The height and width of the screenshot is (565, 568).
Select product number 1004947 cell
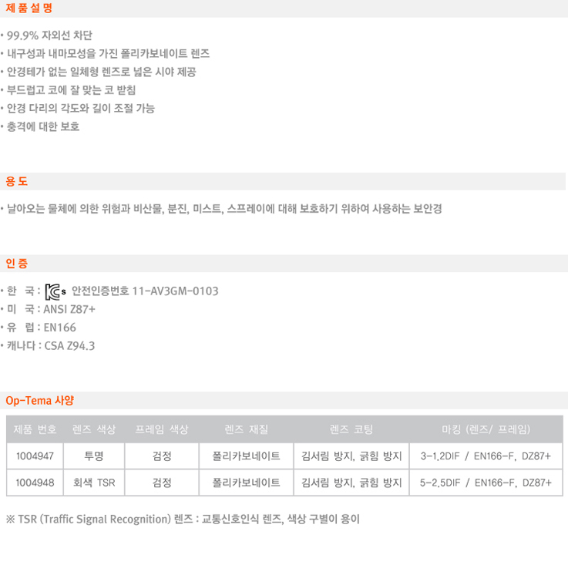pos(35,456)
